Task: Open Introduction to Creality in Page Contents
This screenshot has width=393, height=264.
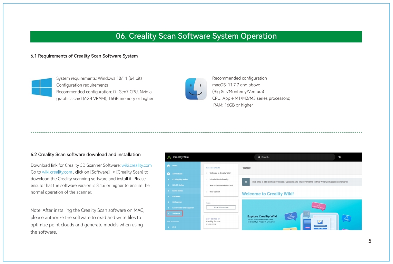Action: (219, 179)
